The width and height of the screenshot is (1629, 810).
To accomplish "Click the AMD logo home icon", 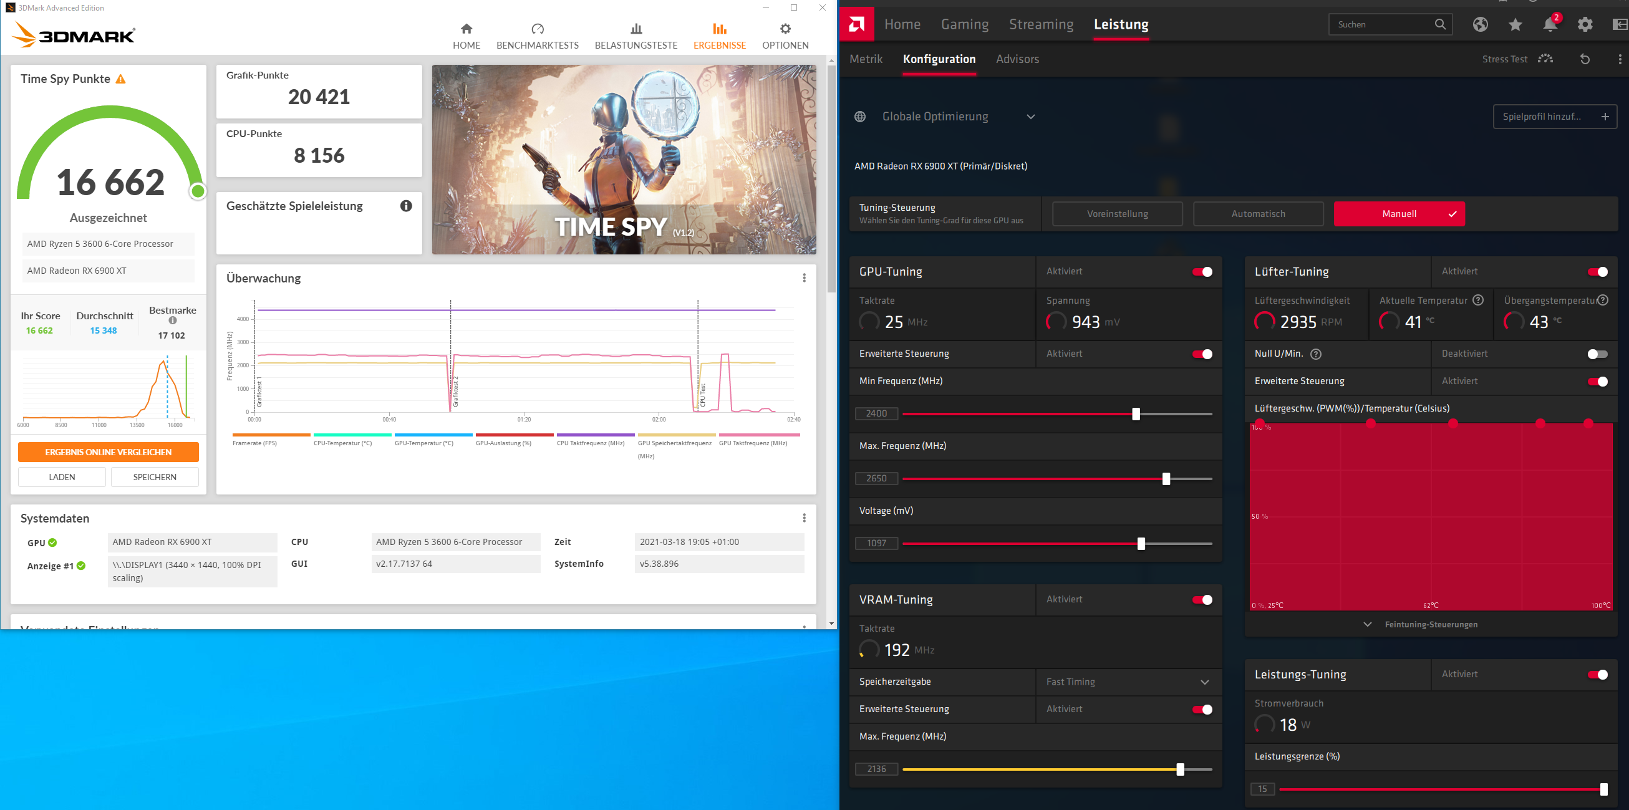I will 856,24.
